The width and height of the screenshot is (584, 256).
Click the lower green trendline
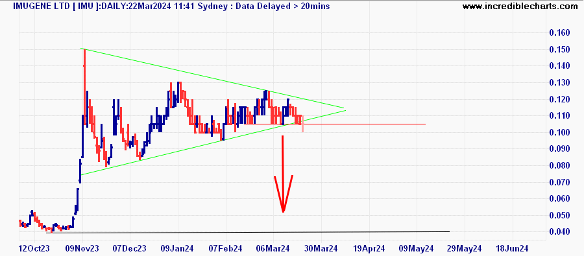point(212,142)
